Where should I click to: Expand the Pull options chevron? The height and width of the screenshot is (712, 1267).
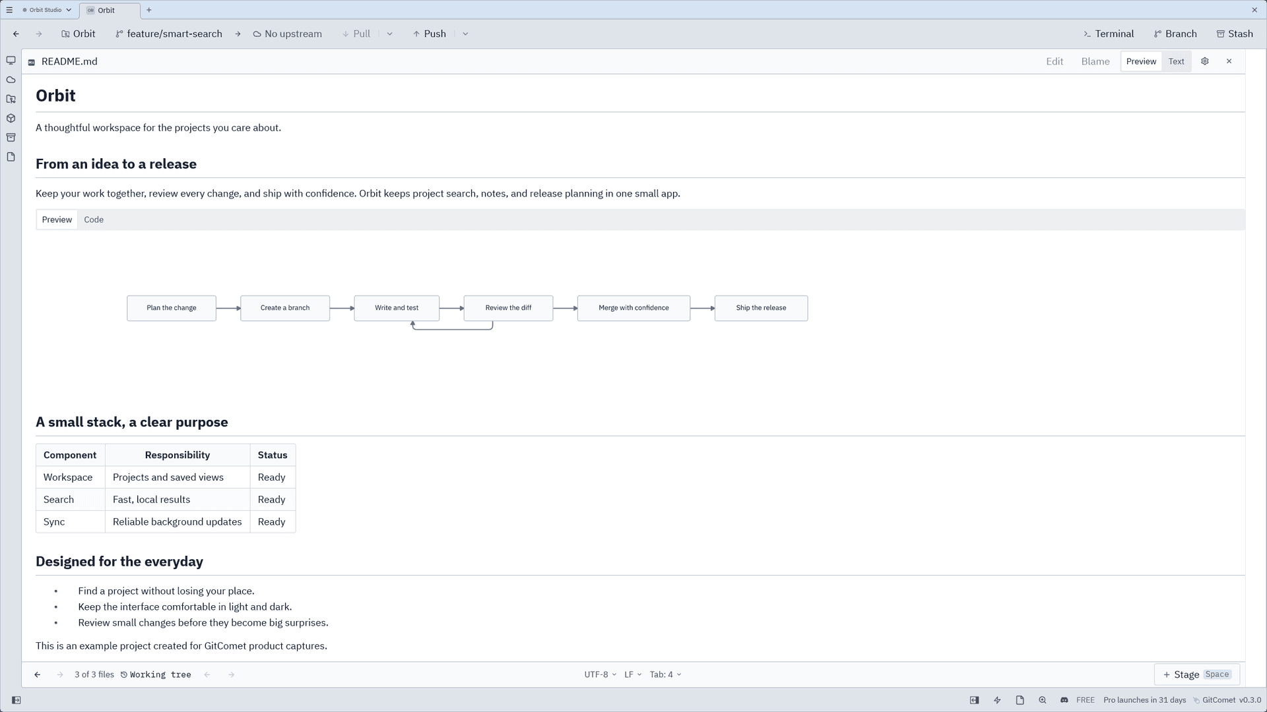(x=389, y=34)
